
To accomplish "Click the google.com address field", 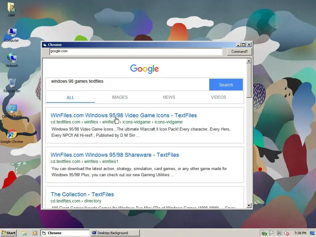I will 136,52.
